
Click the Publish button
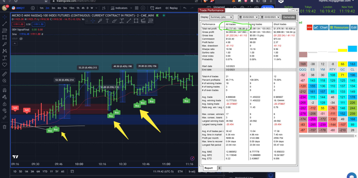[x=267, y=8]
